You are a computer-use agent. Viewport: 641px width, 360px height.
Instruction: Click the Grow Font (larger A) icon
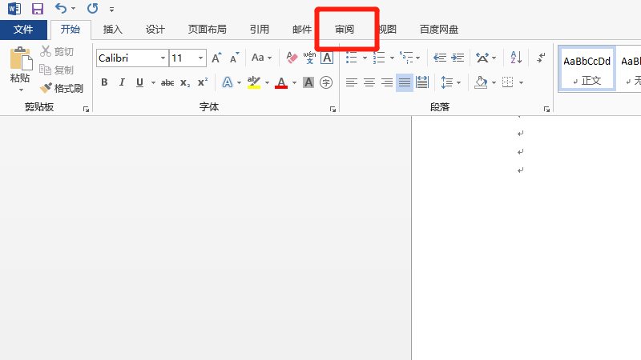pyautogui.click(x=216, y=58)
